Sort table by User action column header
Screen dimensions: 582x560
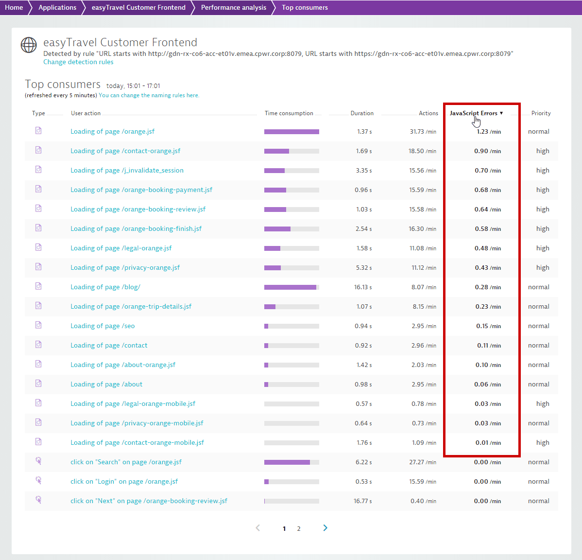click(x=86, y=113)
